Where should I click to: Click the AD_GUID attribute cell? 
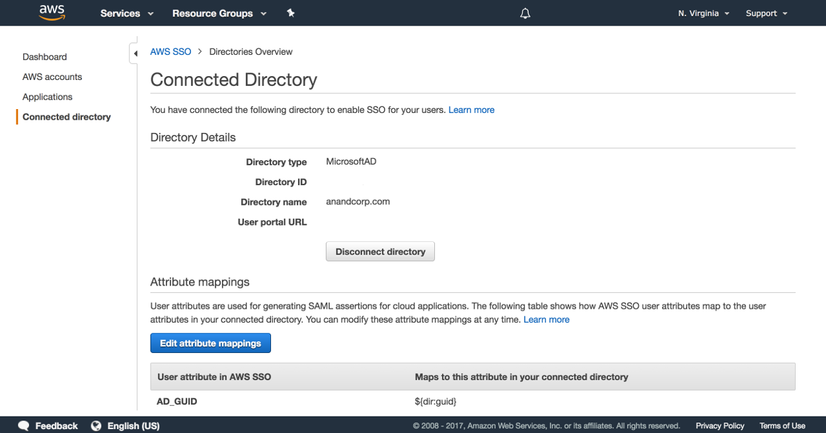[x=177, y=401]
